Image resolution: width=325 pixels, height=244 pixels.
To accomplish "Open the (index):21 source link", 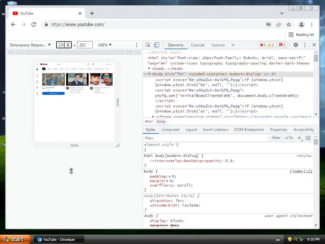I will [x=301, y=171].
